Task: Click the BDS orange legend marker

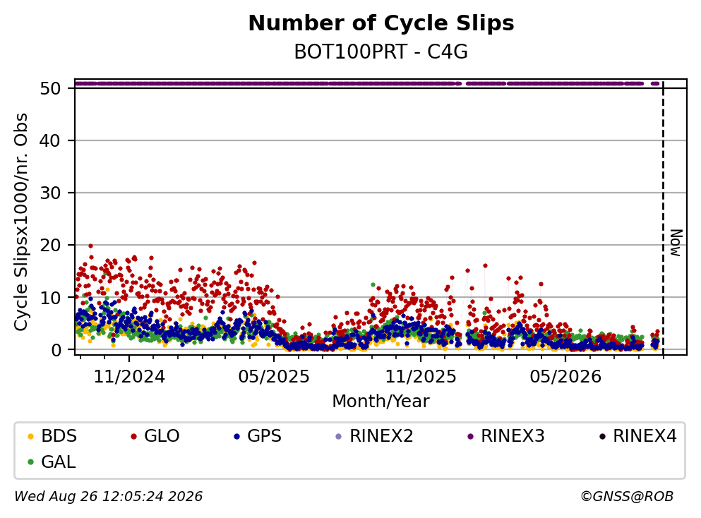Action: (30, 436)
